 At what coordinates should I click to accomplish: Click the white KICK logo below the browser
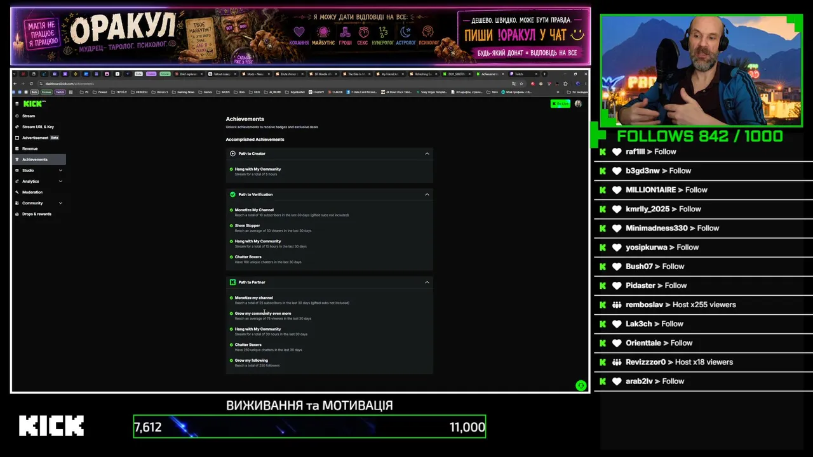click(x=51, y=426)
